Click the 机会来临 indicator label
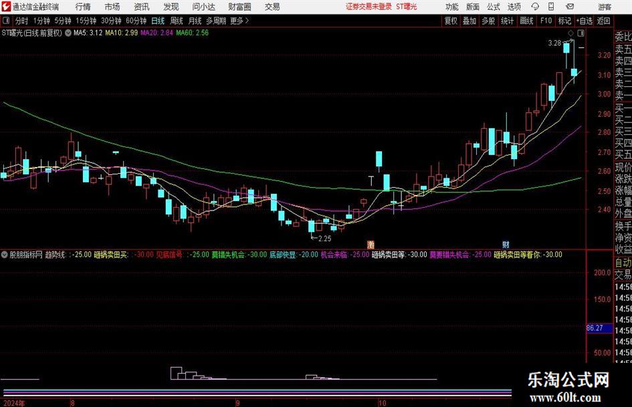The height and width of the screenshot is (407, 632). tap(334, 255)
